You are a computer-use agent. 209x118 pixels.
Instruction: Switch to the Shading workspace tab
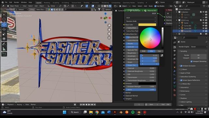[86, 3]
